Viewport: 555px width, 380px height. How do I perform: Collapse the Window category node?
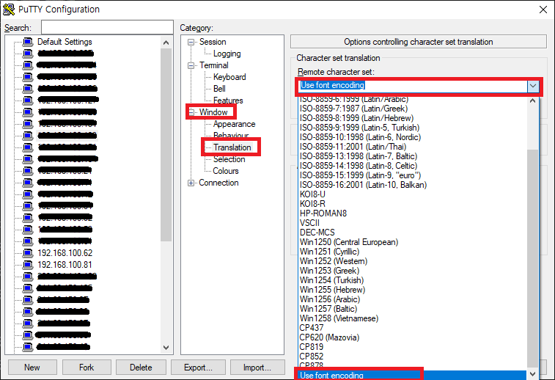click(x=191, y=112)
